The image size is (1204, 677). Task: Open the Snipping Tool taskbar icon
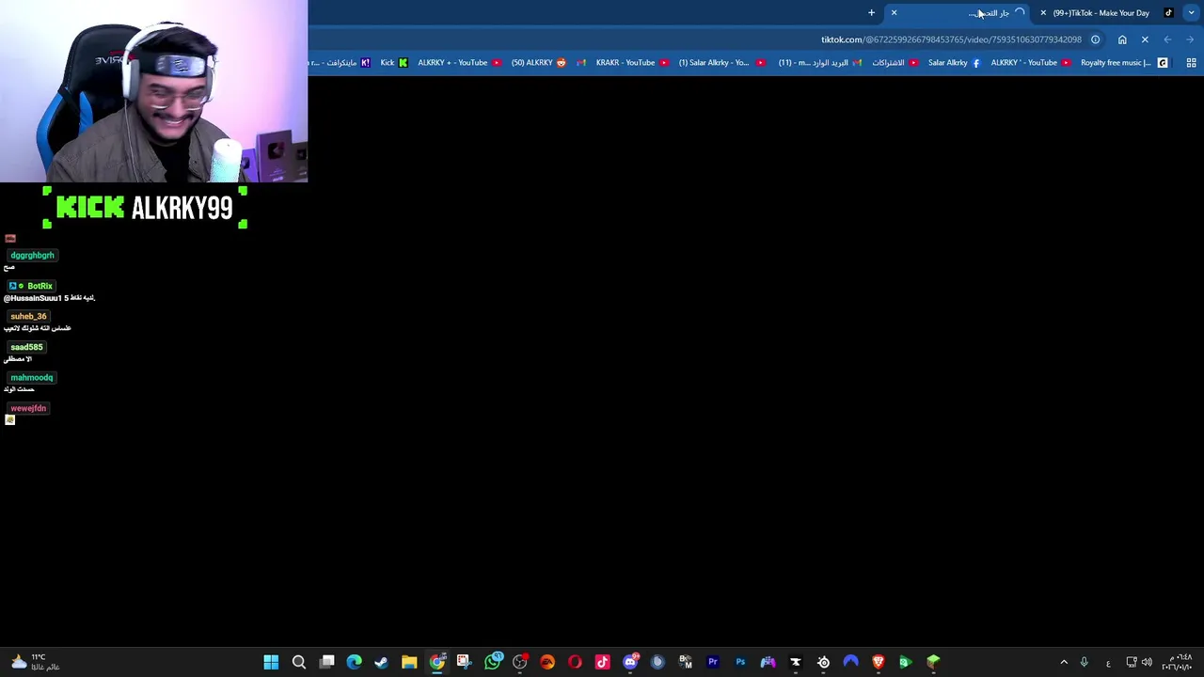pyautogui.click(x=464, y=662)
